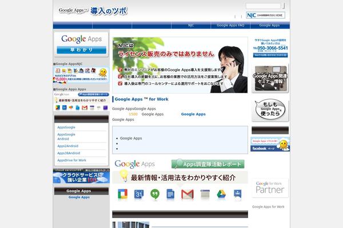Open the AppsDrive for Work sidebar link

pyautogui.click(x=72, y=160)
